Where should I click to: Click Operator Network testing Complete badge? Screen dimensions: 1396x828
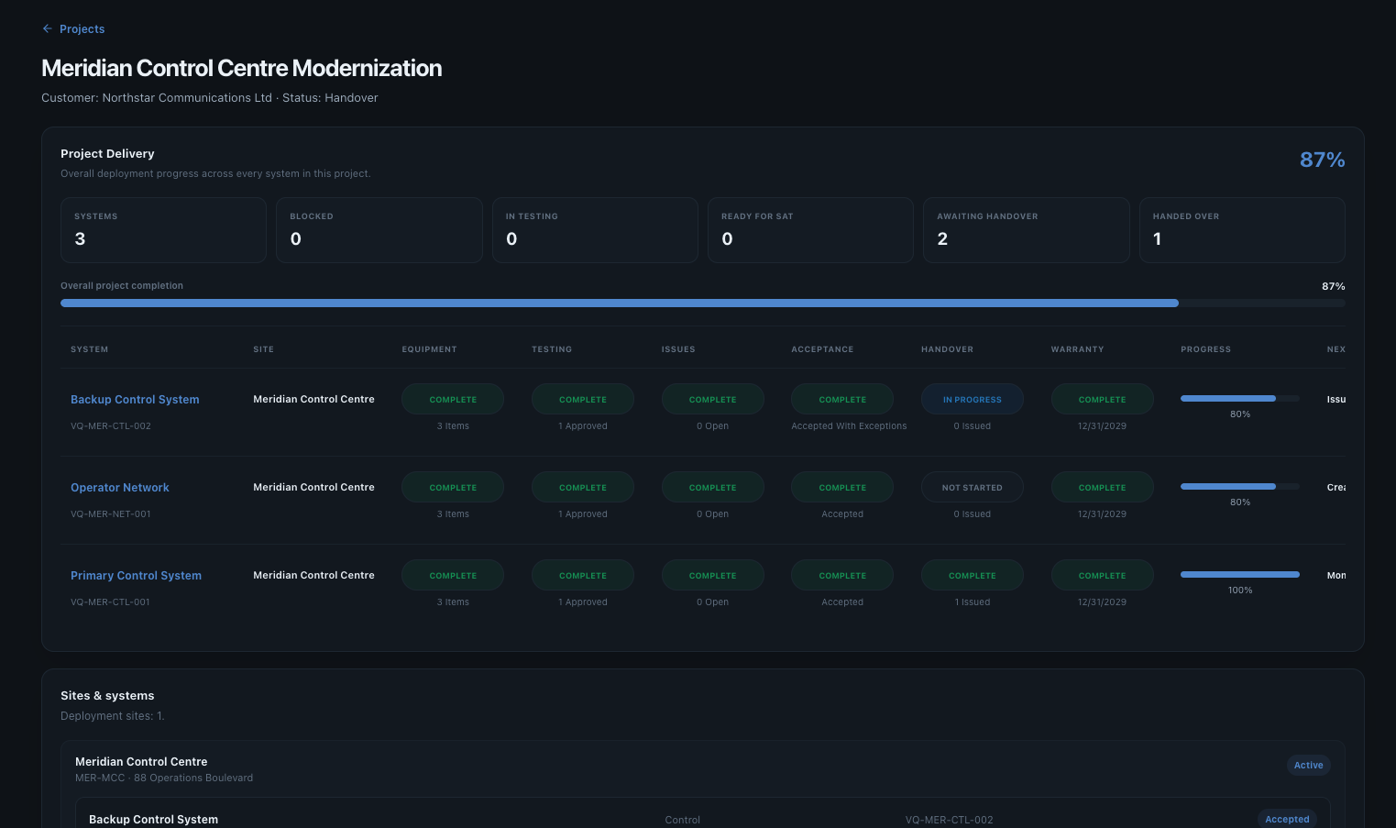tap(583, 487)
